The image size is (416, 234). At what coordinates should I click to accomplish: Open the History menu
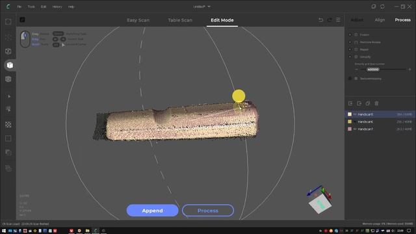[57, 6]
